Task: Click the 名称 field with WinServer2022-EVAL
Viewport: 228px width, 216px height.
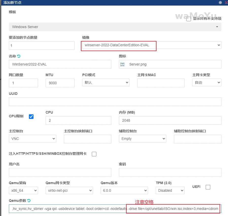Action: point(60,64)
